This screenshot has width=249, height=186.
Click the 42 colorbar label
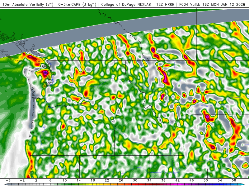click(x=177, y=180)
